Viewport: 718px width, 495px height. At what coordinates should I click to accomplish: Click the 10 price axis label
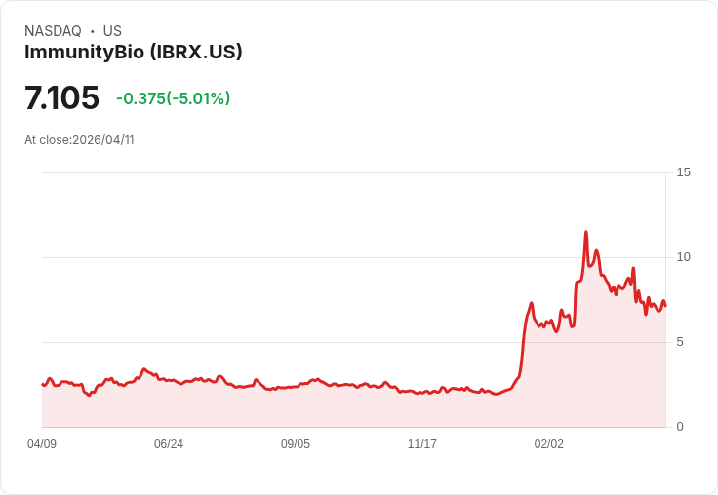pyautogui.click(x=683, y=257)
